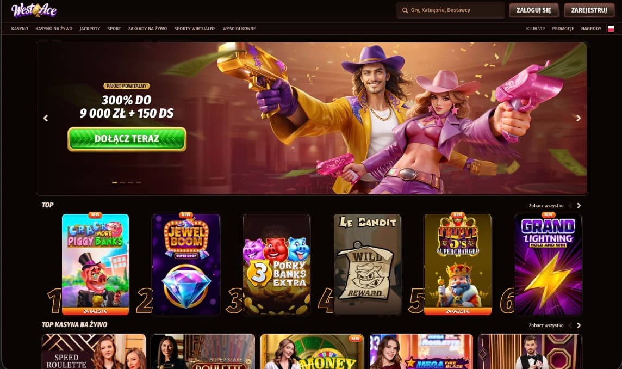
Task: Click the Zaloguj się button
Action: point(533,10)
